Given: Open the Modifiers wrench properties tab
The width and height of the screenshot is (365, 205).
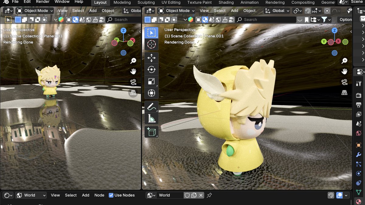Looking at the screenshot, I should click(x=359, y=155).
